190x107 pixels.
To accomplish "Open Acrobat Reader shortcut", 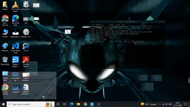I will pyautogui.click(x=26, y=62).
